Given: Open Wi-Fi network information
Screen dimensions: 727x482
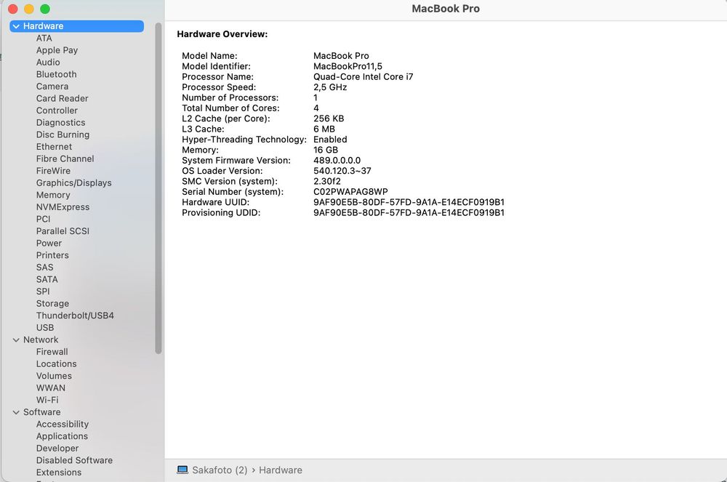Looking at the screenshot, I should [x=47, y=400].
